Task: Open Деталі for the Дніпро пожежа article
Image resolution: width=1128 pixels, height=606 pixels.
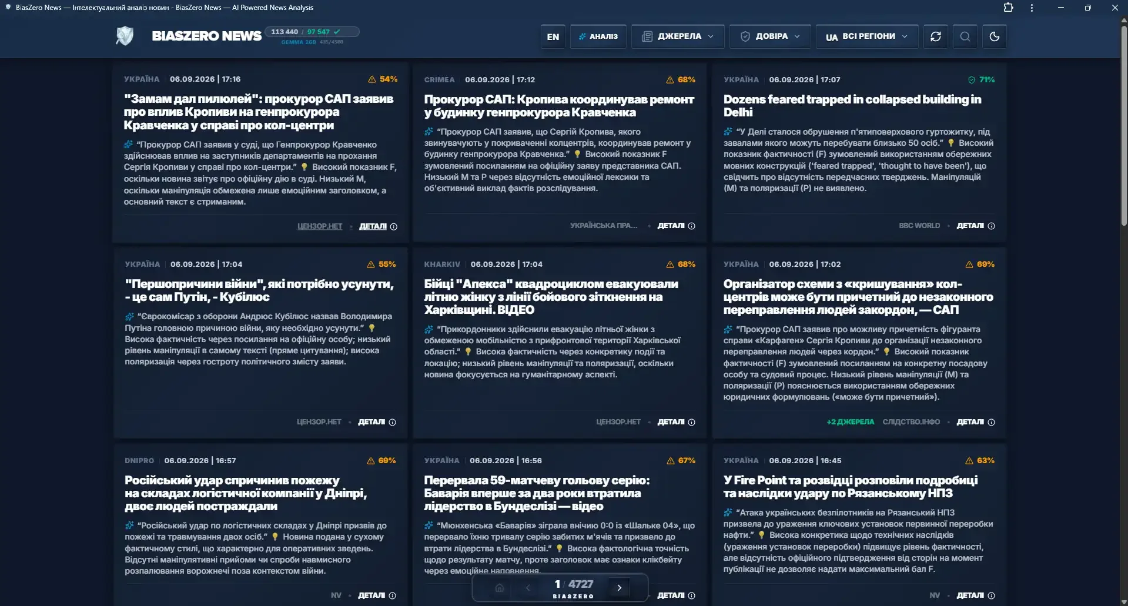Action: pyautogui.click(x=377, y=595)
